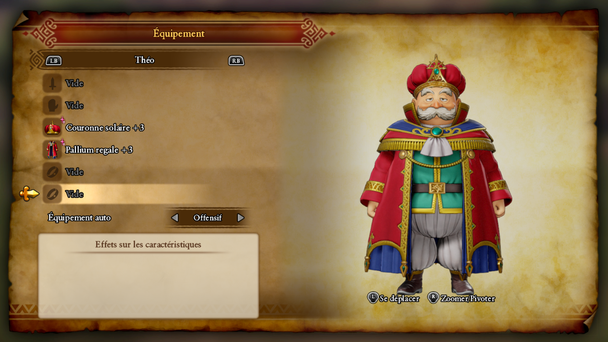
Task: Select the empty weapon slot sword icon
Action: [52, 83]
